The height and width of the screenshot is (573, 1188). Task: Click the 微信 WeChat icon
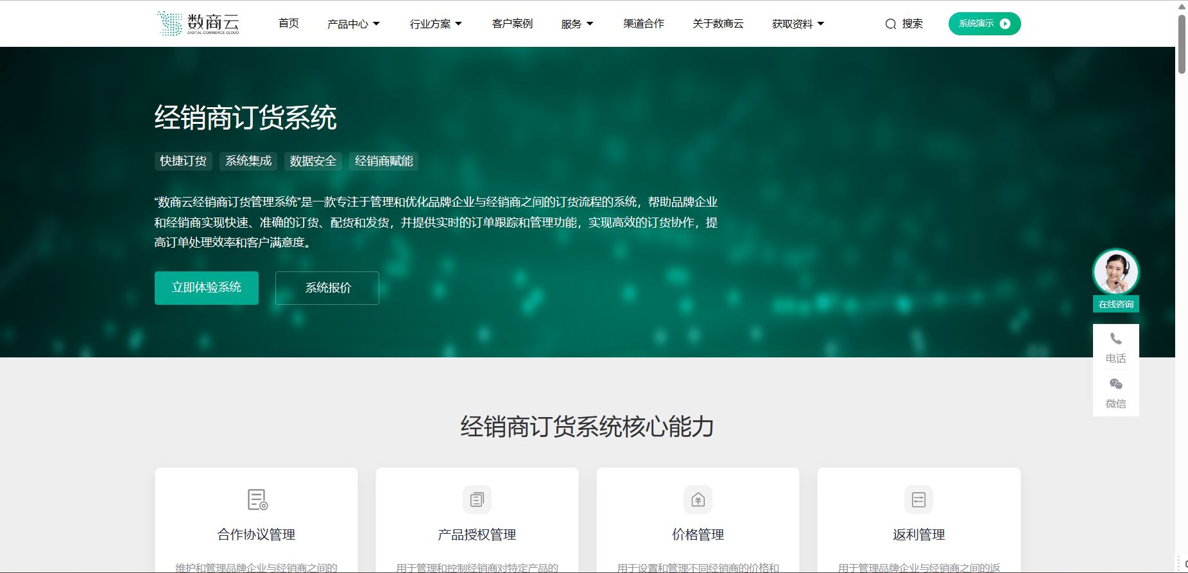1116,384
